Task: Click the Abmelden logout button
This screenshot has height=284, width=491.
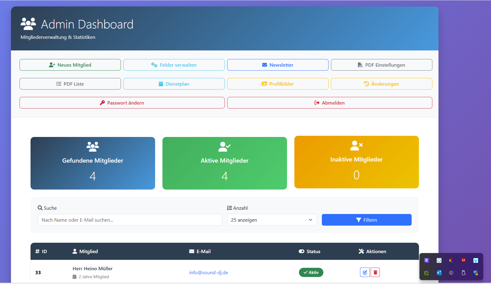Action: pos(329,103)
